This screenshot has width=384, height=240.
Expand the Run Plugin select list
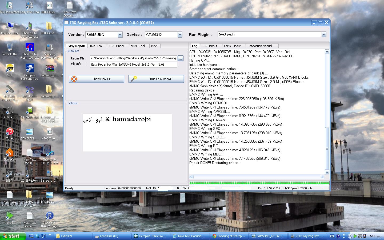click(324, 34)
